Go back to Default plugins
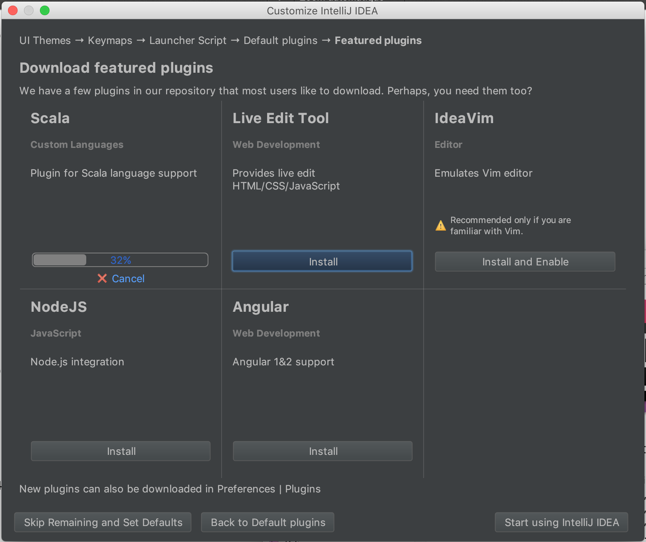646x542 pixels. point(268,522)
